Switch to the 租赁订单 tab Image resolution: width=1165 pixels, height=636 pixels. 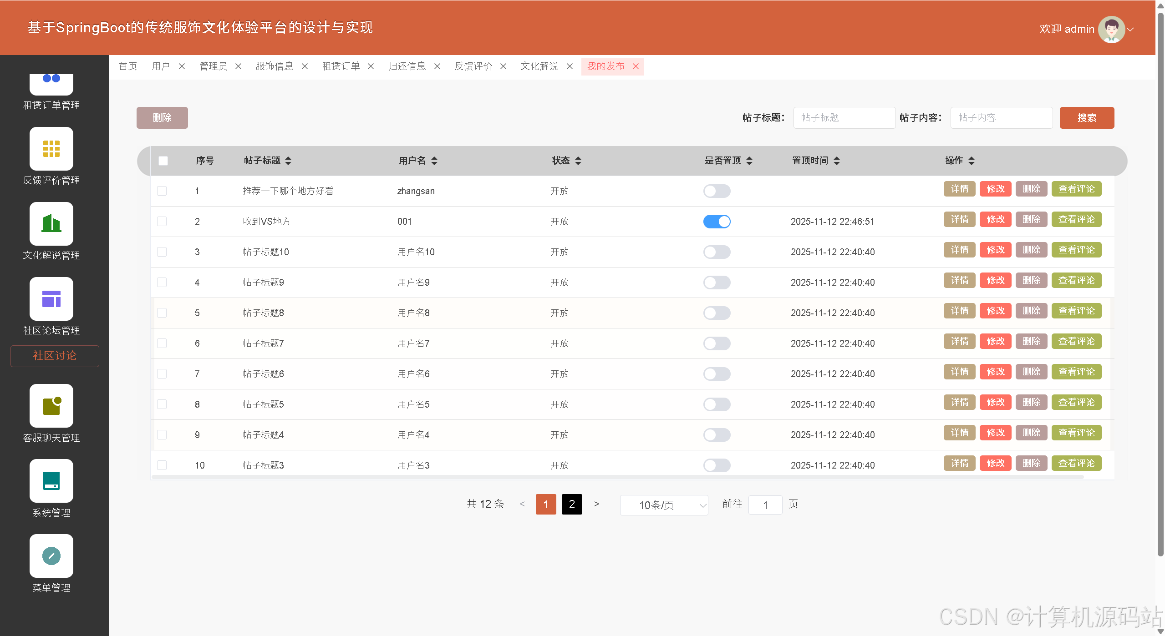(x=341, y=66)
